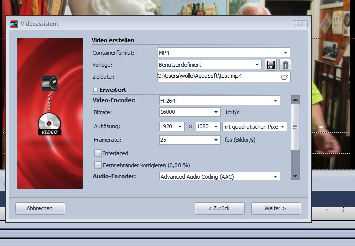Image resolution: width=355 pixels, height=246 pixels.
Task: Click the browse folder icon in Zieldatei
Action: (x=285, y=77)
